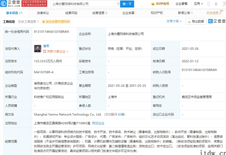The height and width of the screenshot is (155, 226).
Task: Click the 所属地区 value 上海市
Action: pos(112,97)
